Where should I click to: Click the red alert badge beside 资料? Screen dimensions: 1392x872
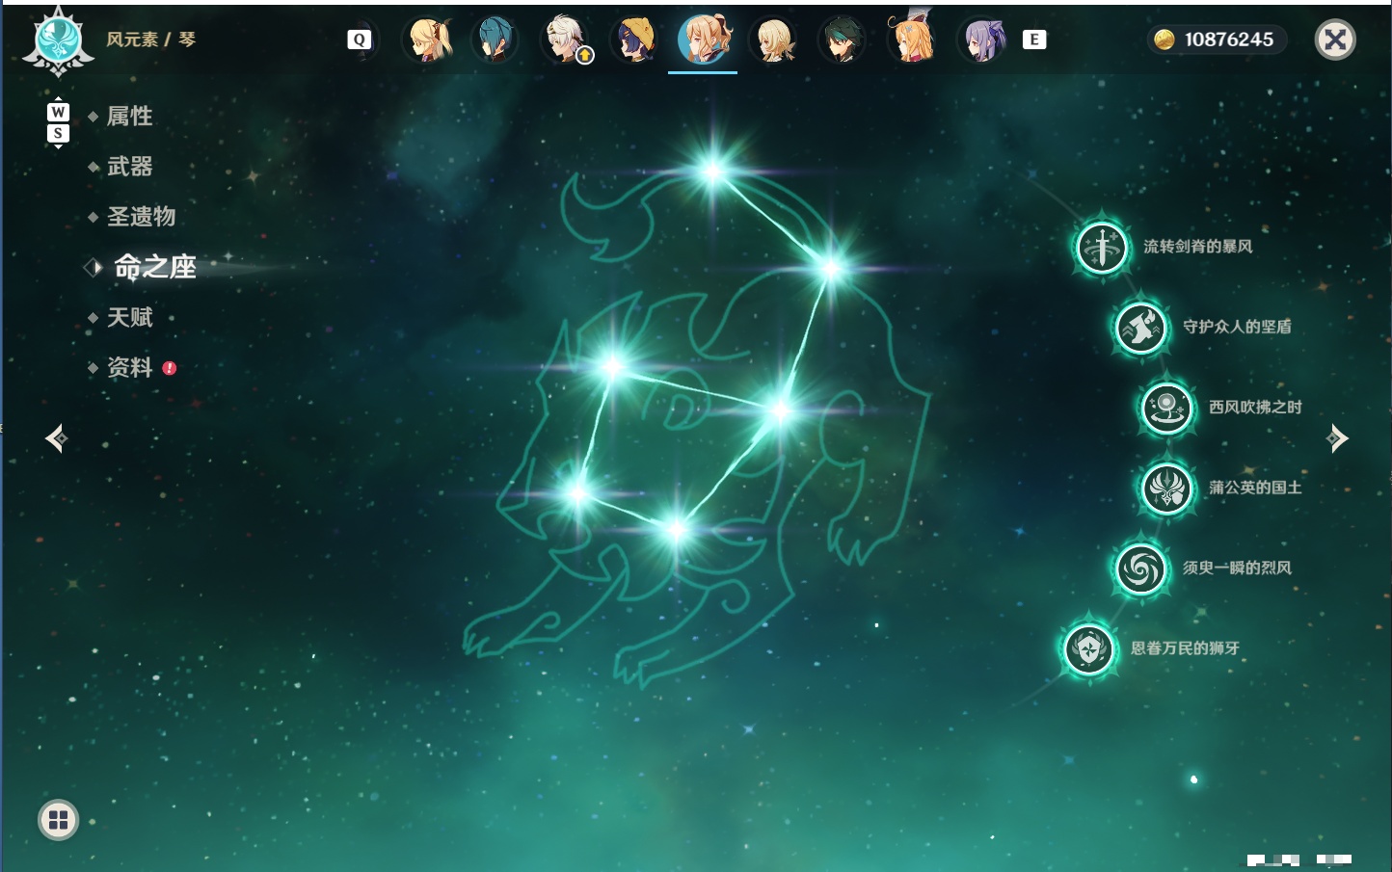tap(170, 368)
